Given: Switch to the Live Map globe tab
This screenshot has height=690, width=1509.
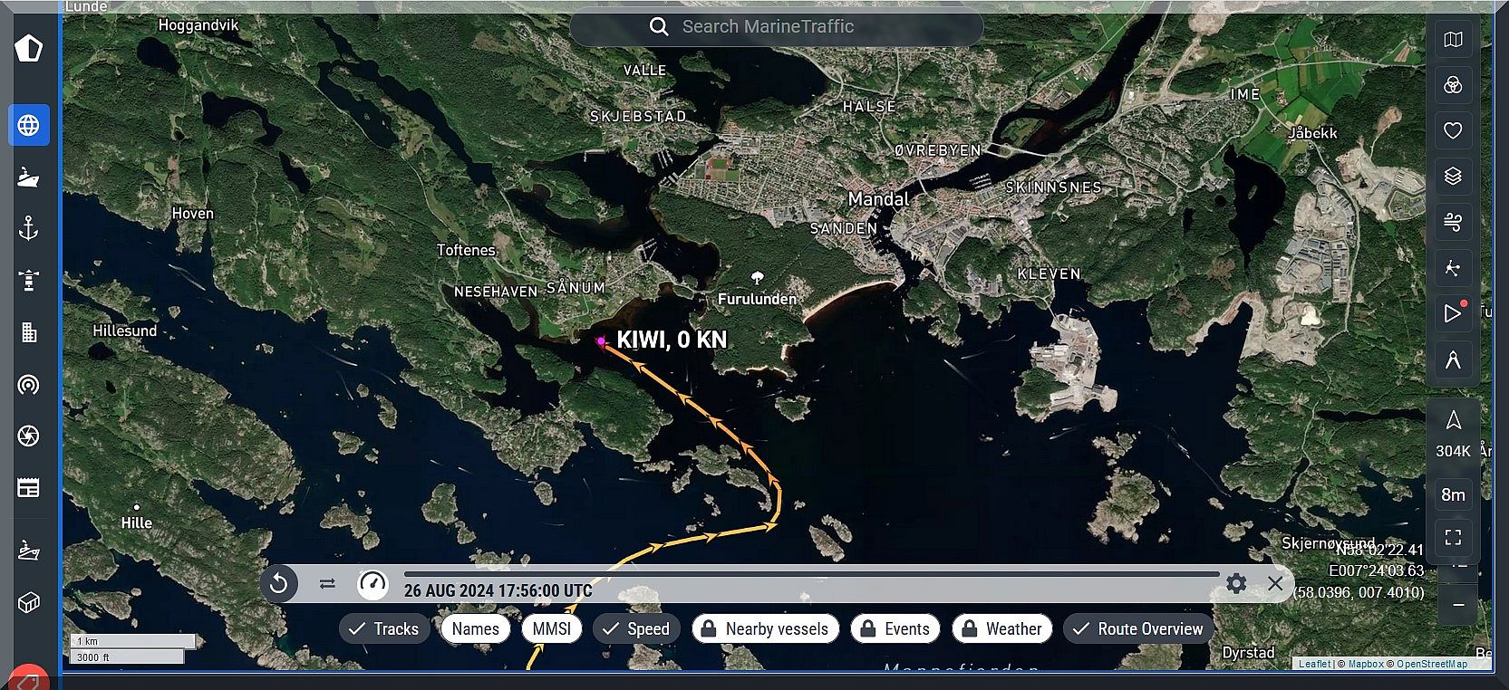Looking at the screenshot, I should [29, 125].
